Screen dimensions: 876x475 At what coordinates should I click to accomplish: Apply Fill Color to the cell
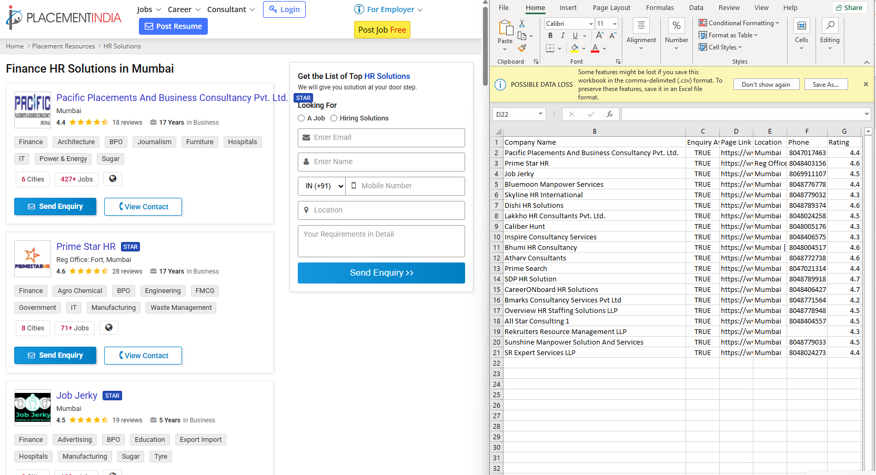coord(575,48)
